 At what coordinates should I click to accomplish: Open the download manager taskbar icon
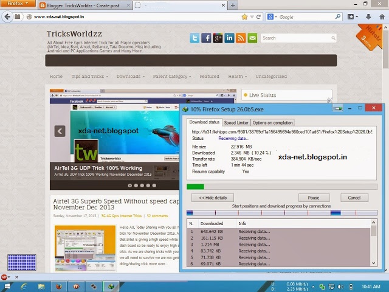[x=111, y=287]
